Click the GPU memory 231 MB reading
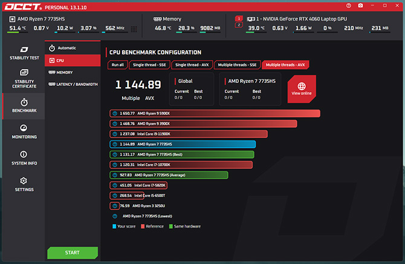 click(380, 28)
